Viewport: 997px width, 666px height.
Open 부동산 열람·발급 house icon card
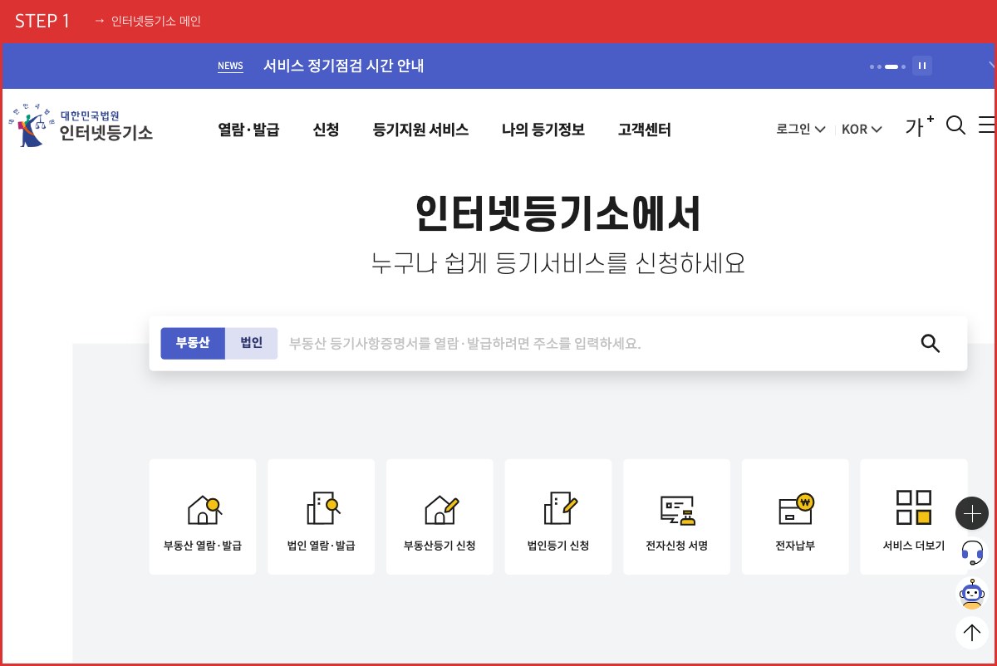point(203,517)
